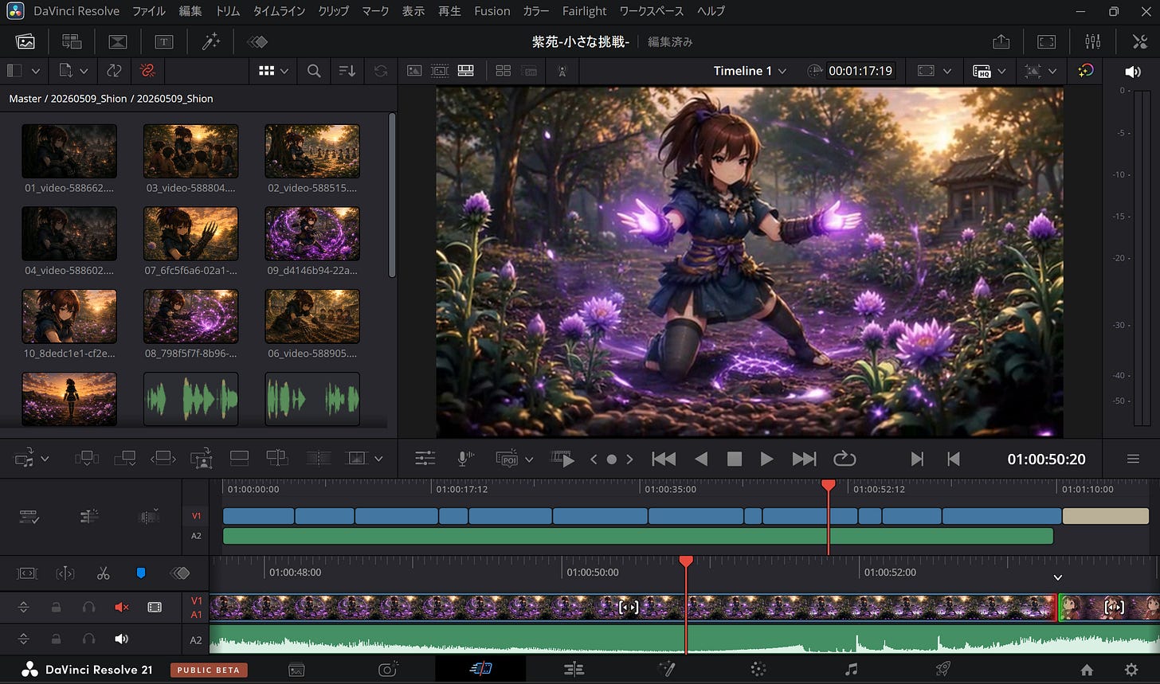Add a blue marker on timeline
This screenshot has height=684, width=1160.
(141, 573)
